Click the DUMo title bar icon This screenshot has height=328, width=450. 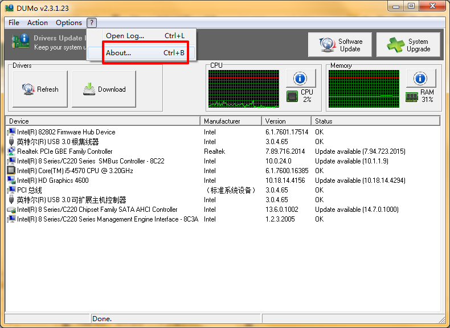click(9, 8)
